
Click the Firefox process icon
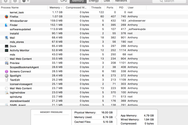[x=7, y=16]
